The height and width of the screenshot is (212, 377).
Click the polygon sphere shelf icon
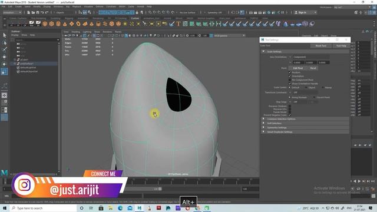click(45, 24)
